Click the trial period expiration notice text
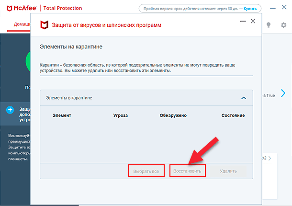 click(x=191, y=9)
